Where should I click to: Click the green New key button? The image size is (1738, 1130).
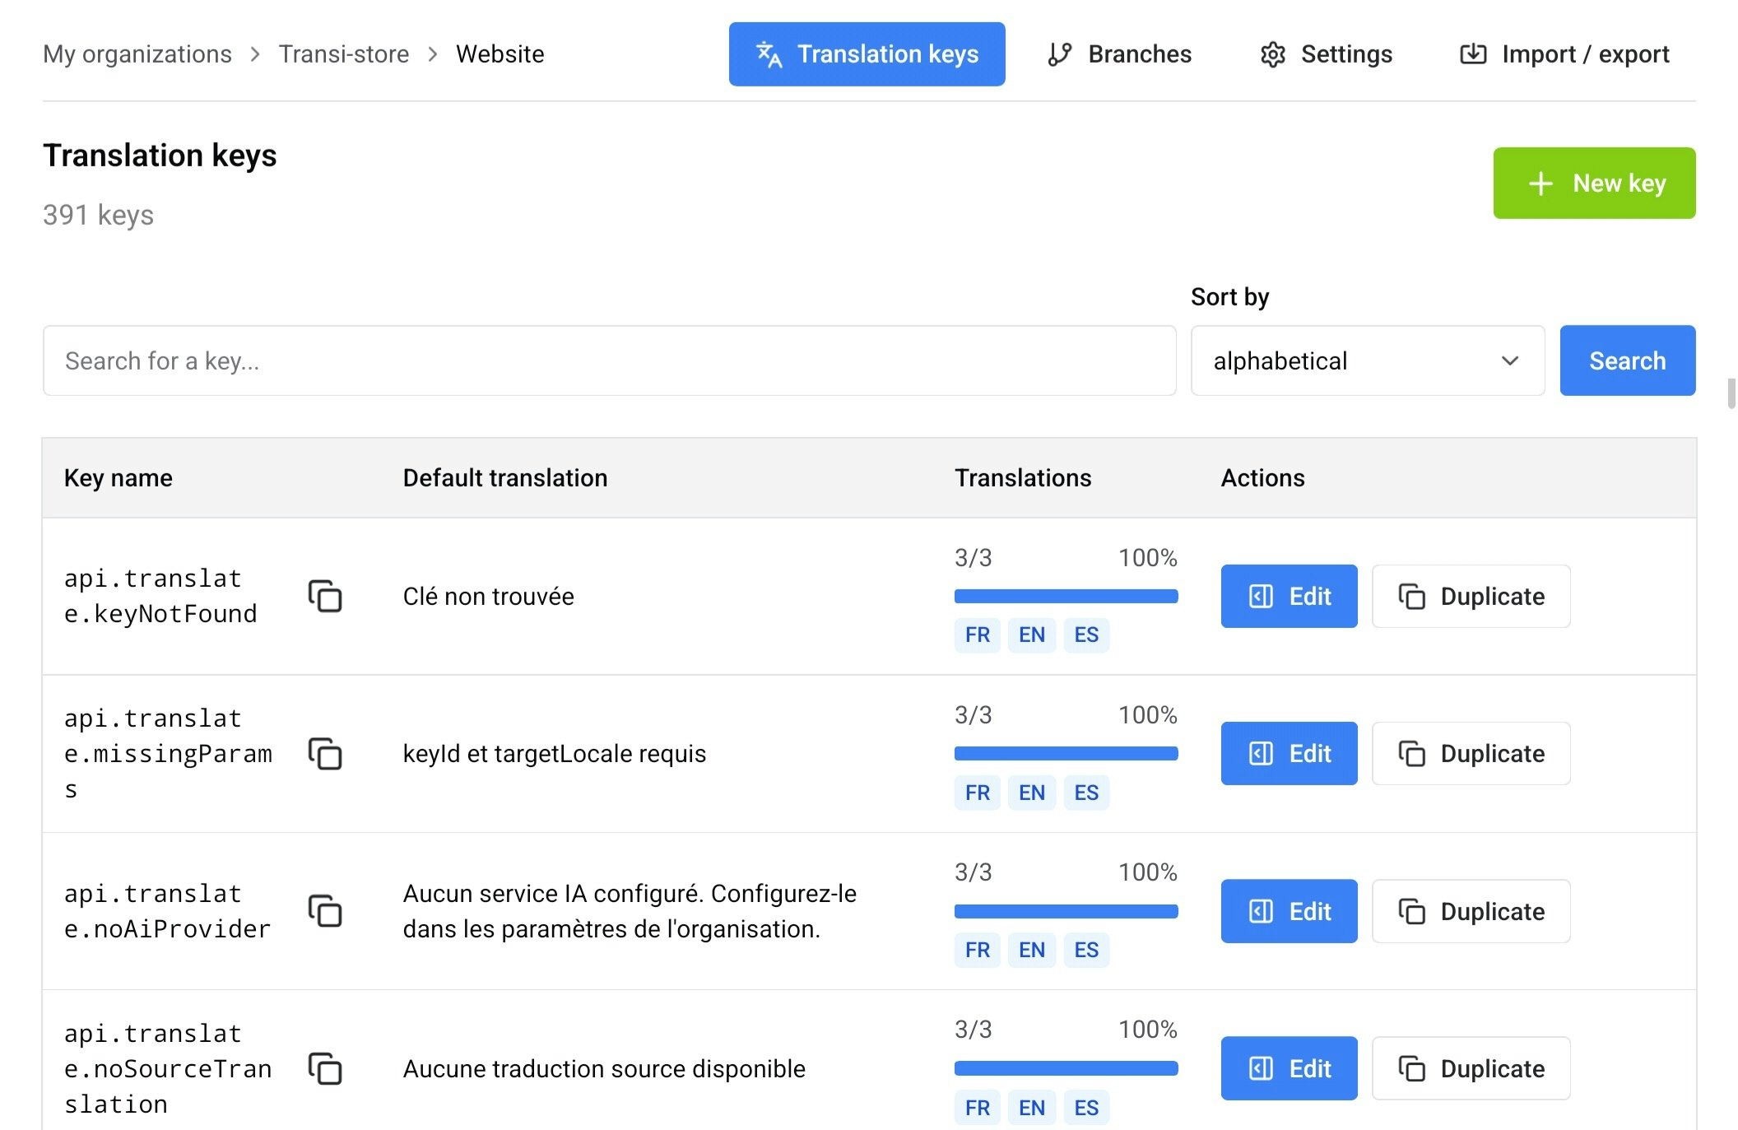(x=1594, y=183)
